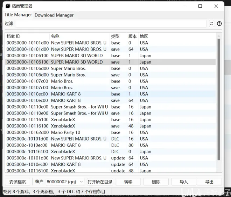231x197 pixels.
Task: Sort by 地区 column header
Action: pyautogui.click(x=144, y=36)
